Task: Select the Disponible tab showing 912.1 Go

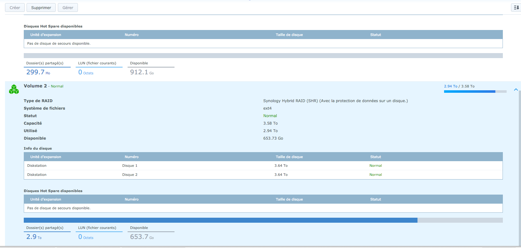Action: tap(151, 68)
